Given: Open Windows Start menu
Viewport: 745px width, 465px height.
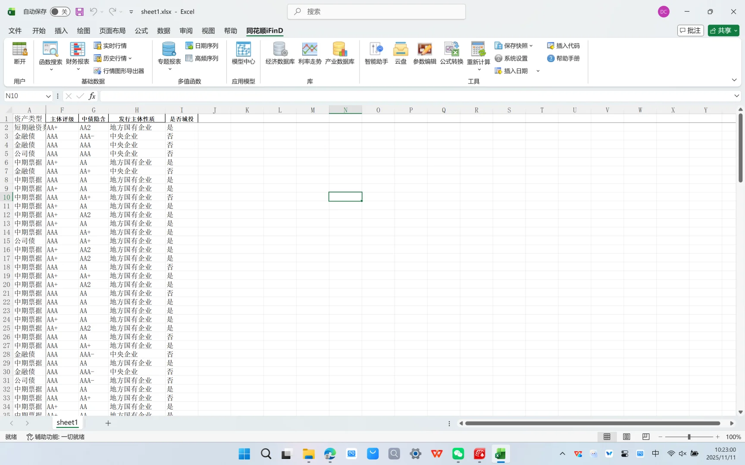Looking at the screenshot, I should [x=244, y=454].
